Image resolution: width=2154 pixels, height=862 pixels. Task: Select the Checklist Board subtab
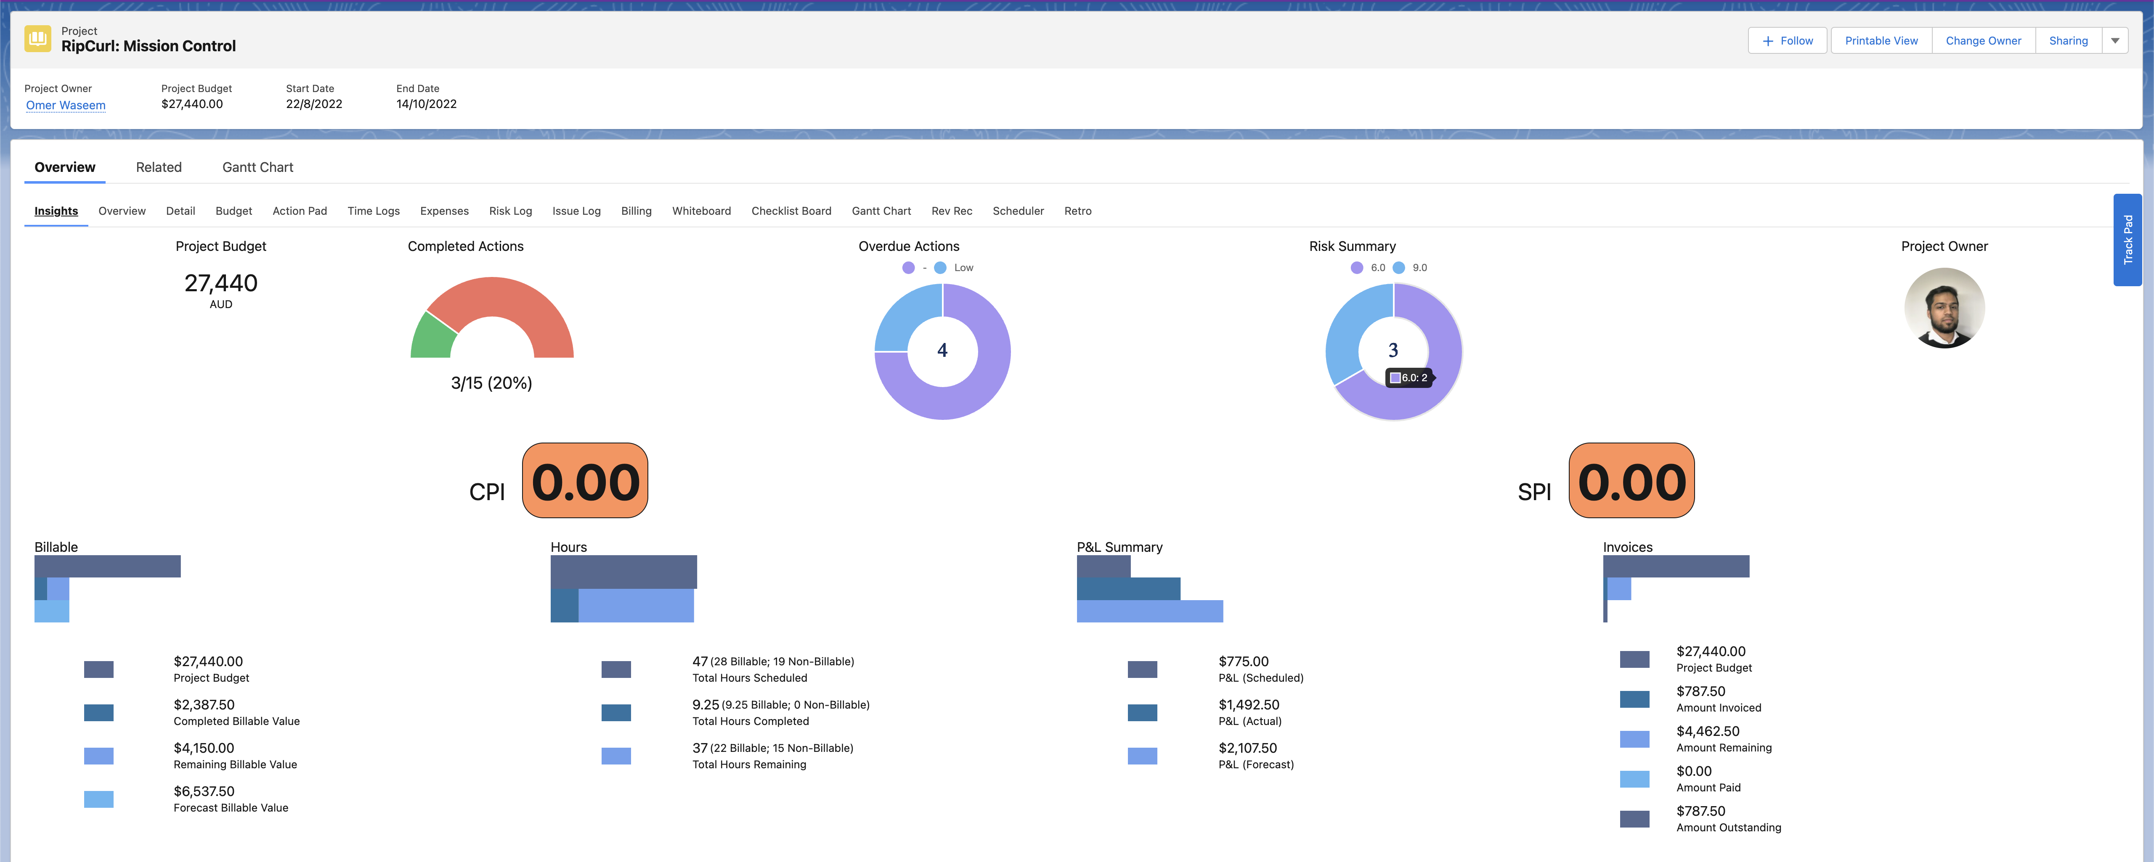point(791,211)
